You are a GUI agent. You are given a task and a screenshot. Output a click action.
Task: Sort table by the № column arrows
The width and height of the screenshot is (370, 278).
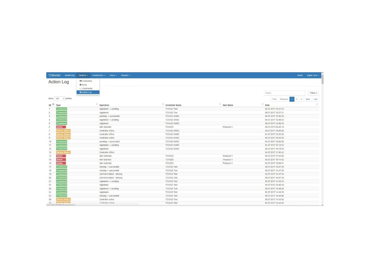coord(53,104)
